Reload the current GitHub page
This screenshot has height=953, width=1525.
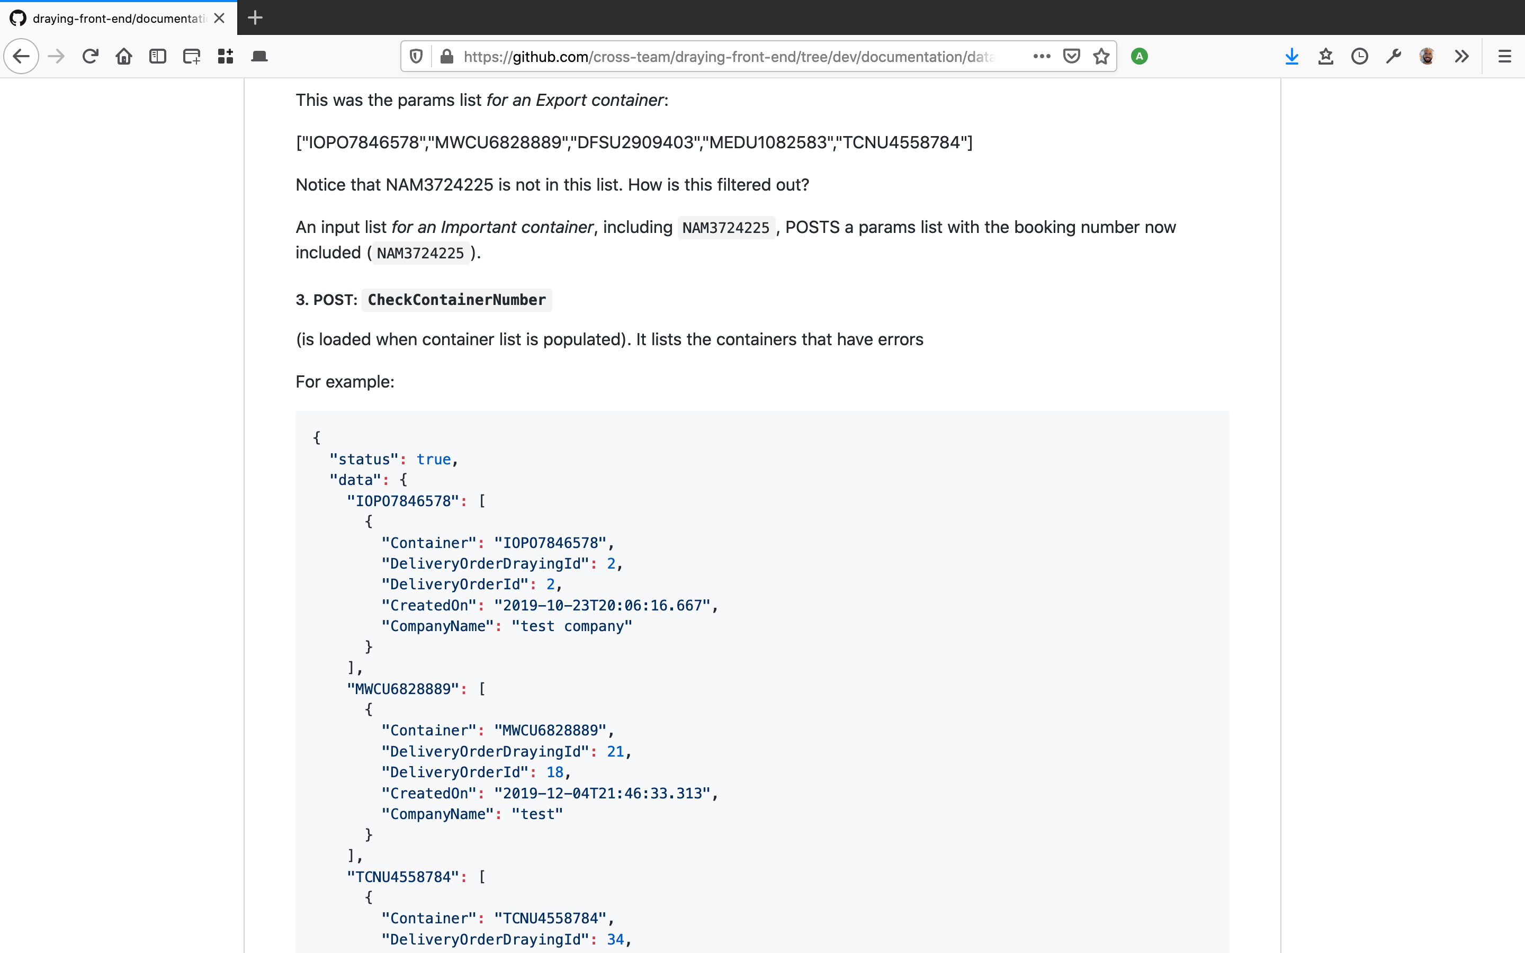point(90,57)
